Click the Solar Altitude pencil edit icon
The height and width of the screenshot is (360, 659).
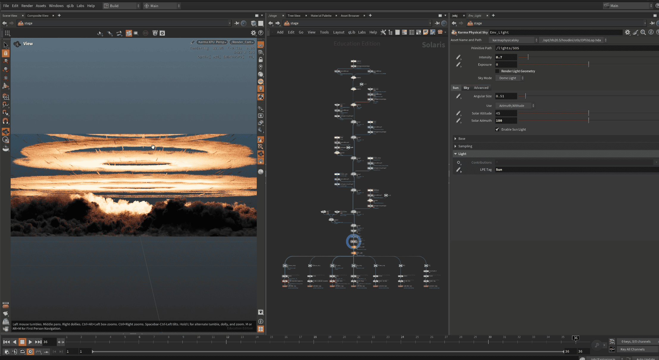(458, 113)
